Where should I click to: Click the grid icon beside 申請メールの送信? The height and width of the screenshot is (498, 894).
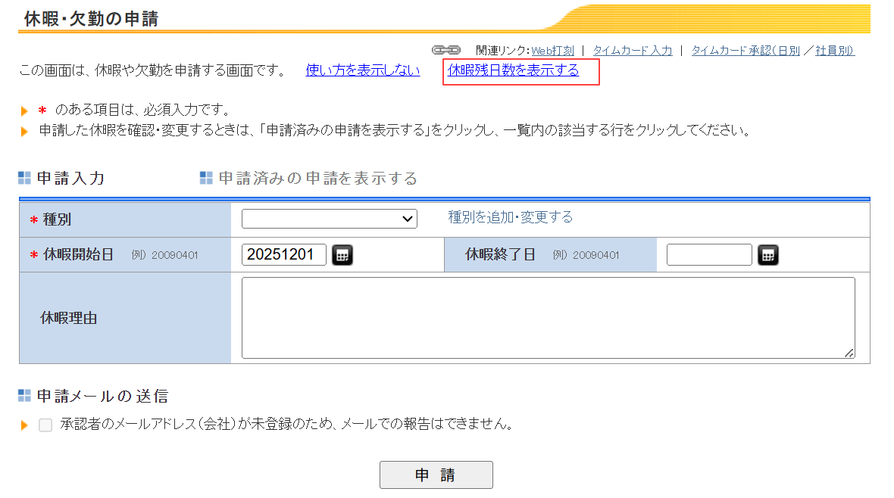pos(25,396)
